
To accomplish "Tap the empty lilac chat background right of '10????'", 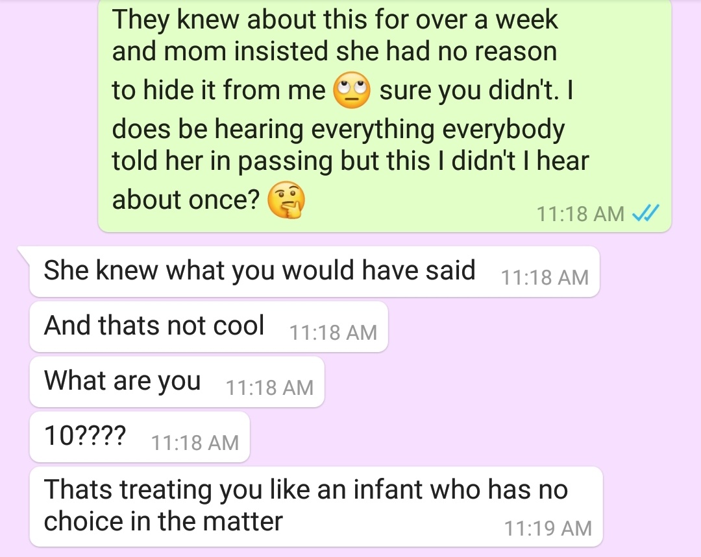I will [x=469, y=437].
